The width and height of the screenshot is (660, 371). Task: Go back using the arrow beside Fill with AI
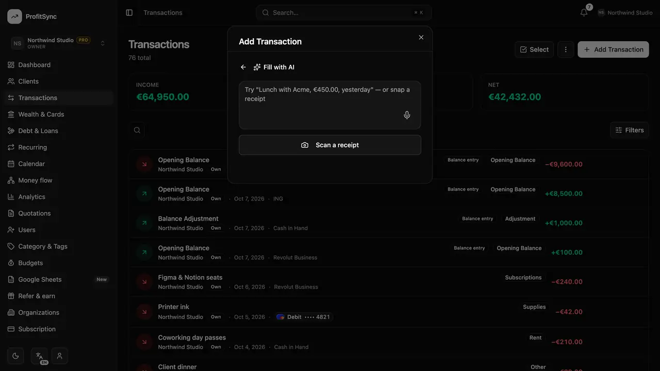click(243, 68)
